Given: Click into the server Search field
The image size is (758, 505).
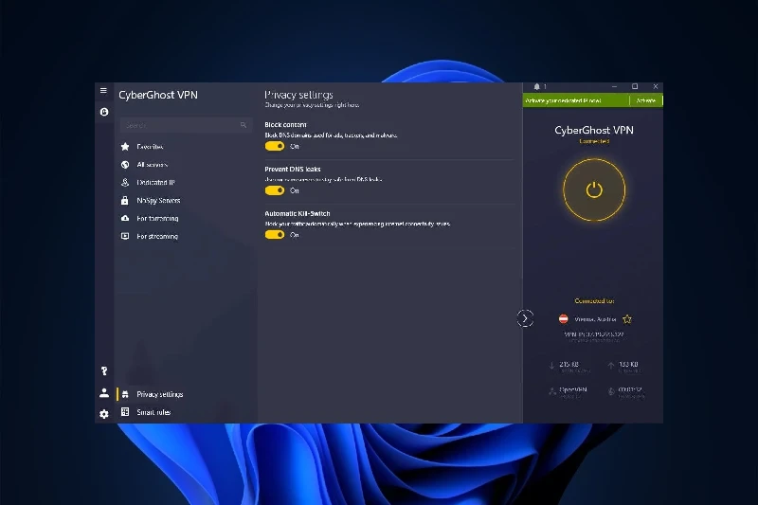Looking at the screenshot, I should click(186, 125).
